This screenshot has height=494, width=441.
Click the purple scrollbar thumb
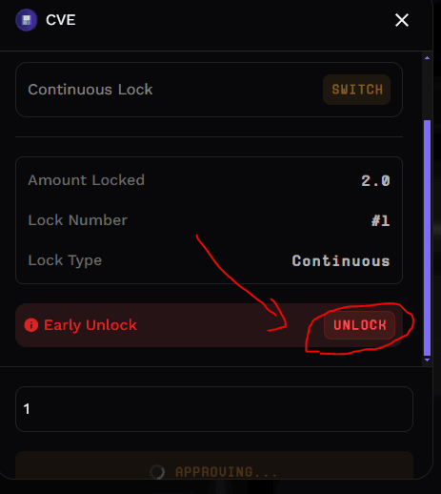point(427,237)
